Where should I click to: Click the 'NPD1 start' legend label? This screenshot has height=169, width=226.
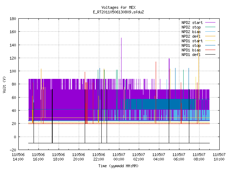(x=192, y=41)
